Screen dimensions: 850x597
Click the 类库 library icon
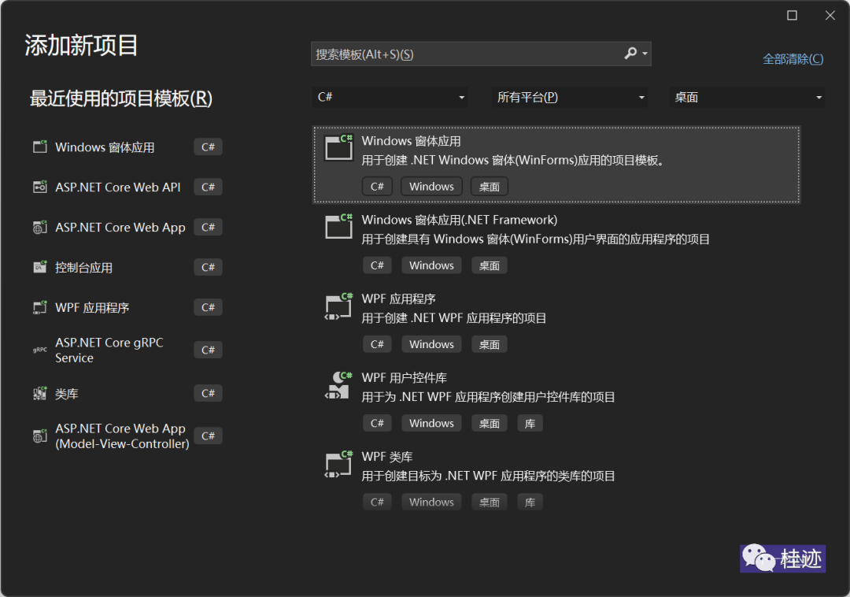pos(40,393)
